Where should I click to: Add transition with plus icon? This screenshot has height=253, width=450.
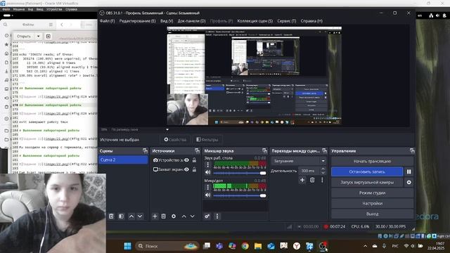point(302,180)
